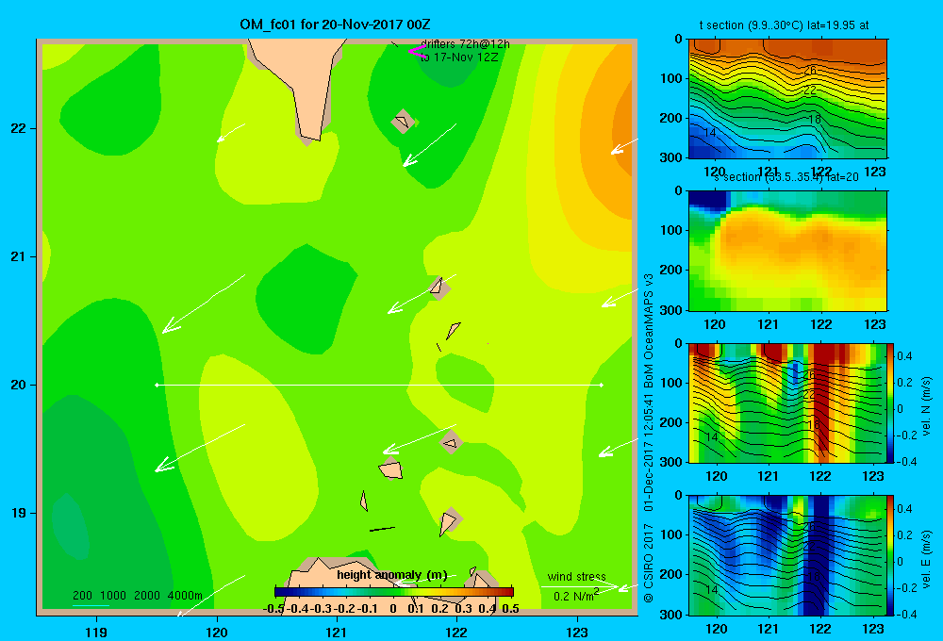Image resolution: width=943 pixels, height=641 pixels.
Task: Click the dark blue low-salinity patch in the s section
Action: (708, 200)
